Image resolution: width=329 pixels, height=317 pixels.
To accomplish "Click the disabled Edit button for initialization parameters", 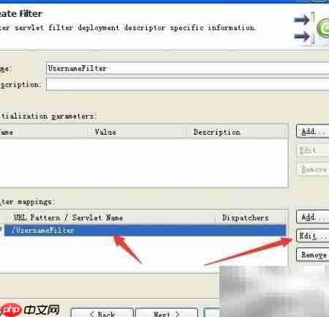I will (x=313, y=150).
